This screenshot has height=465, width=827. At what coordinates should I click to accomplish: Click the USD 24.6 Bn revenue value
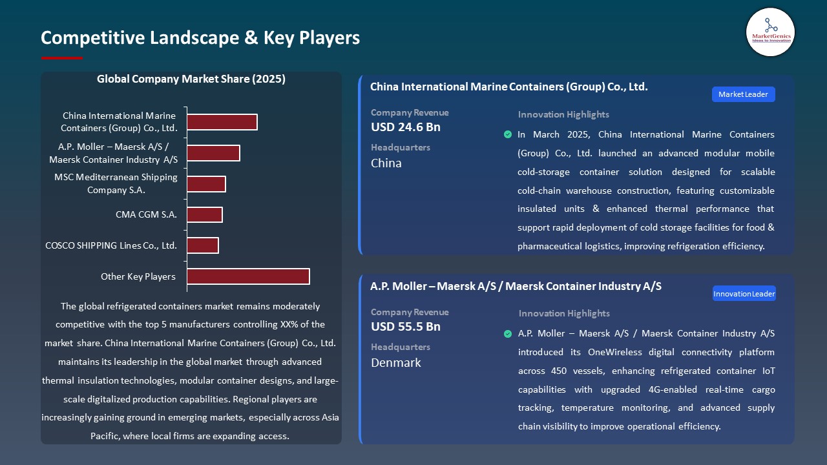[x=406, y=127]
